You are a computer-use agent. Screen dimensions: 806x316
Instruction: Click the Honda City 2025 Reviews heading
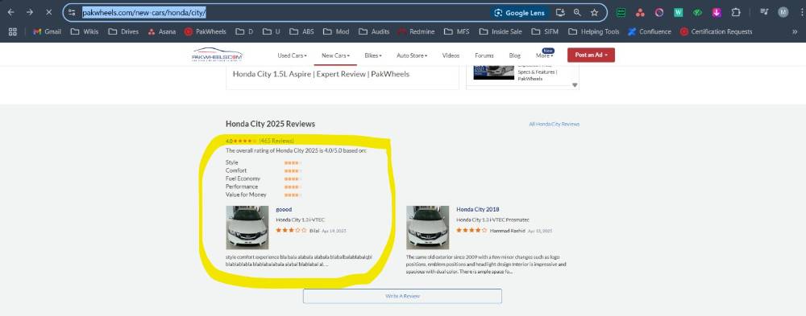coord(270,124)
